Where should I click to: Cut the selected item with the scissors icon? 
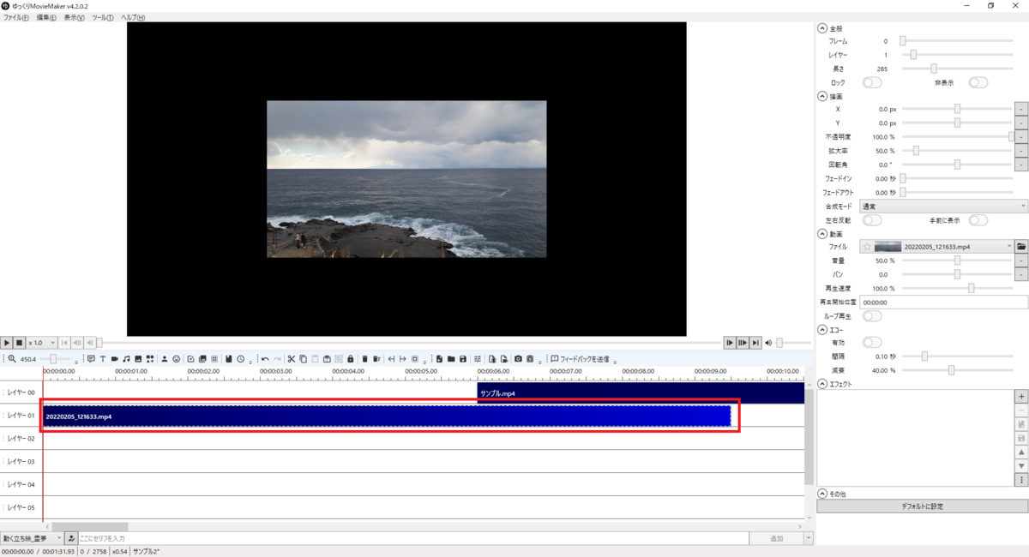tap(292, 358)
